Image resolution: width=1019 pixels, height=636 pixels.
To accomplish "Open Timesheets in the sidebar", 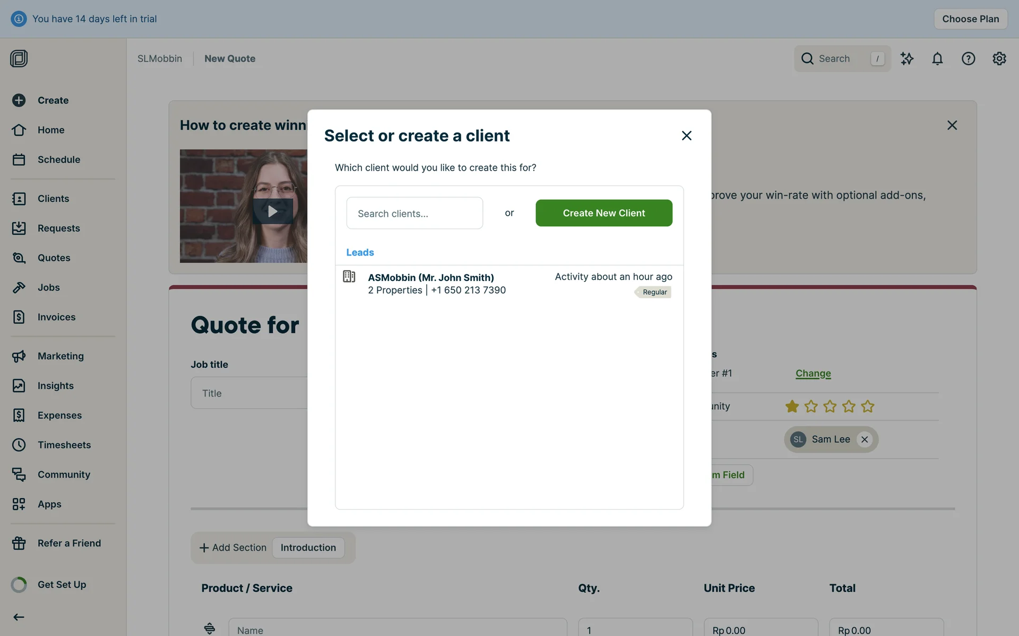I will coord(64,445).
